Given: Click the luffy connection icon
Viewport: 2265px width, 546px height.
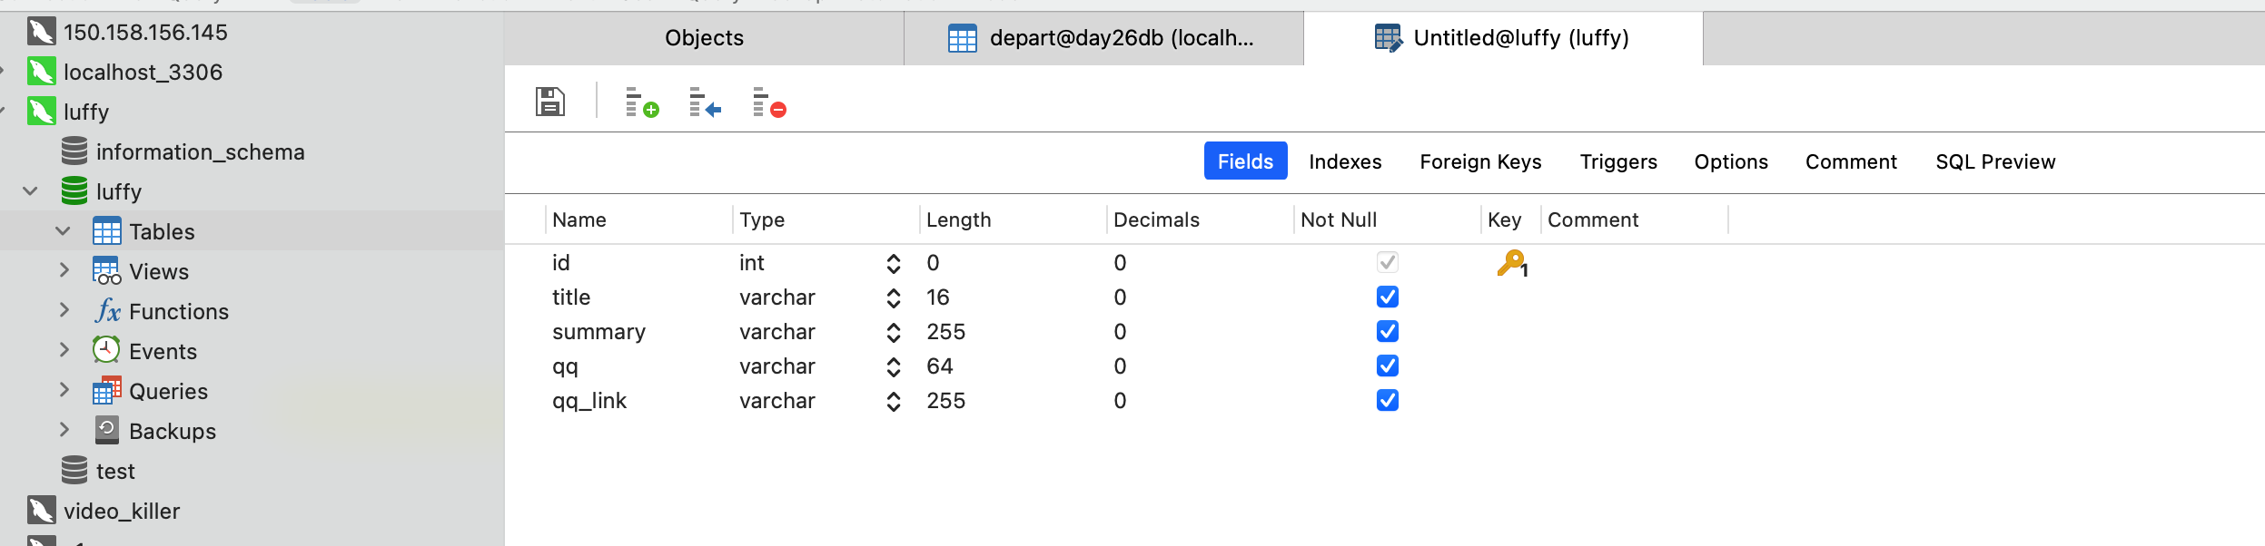Looking at the screenshot, I should [x=42, y=112].
